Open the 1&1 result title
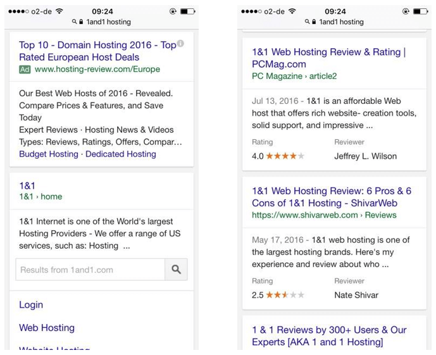Screen dimensions: 436x355 point(27,185)
